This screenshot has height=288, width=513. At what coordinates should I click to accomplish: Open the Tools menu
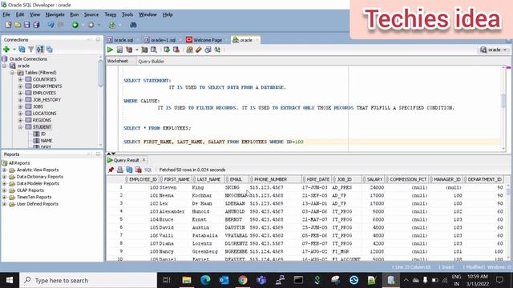click(x=127, y=14)
